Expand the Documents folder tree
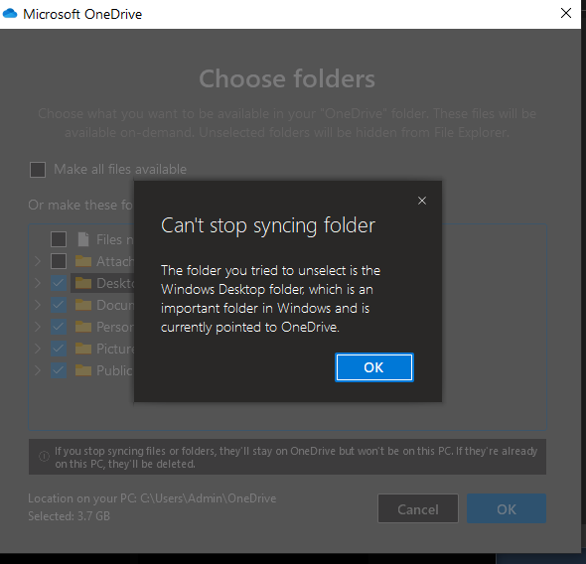The height and width of the screenshot is (564, 586). [38, 305]
